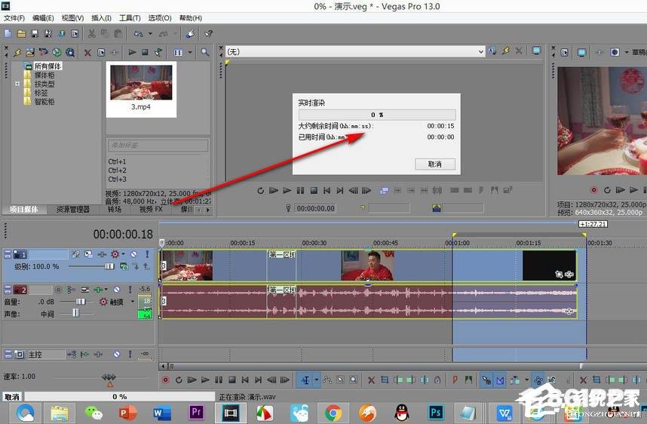647x424 pixels.
Task: Click the trimmer timecode field 00:00:00.00
Action: pos(316,208)
